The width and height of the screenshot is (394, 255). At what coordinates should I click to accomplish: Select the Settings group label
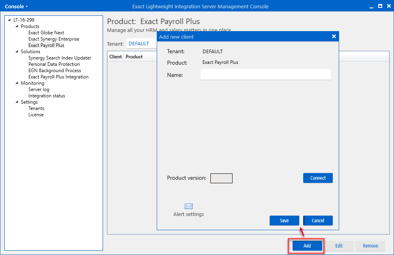[29, 102]
